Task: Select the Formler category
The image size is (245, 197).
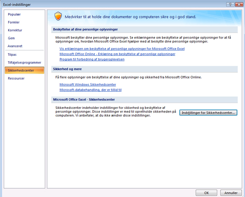Action: click(x=14, y=22)
